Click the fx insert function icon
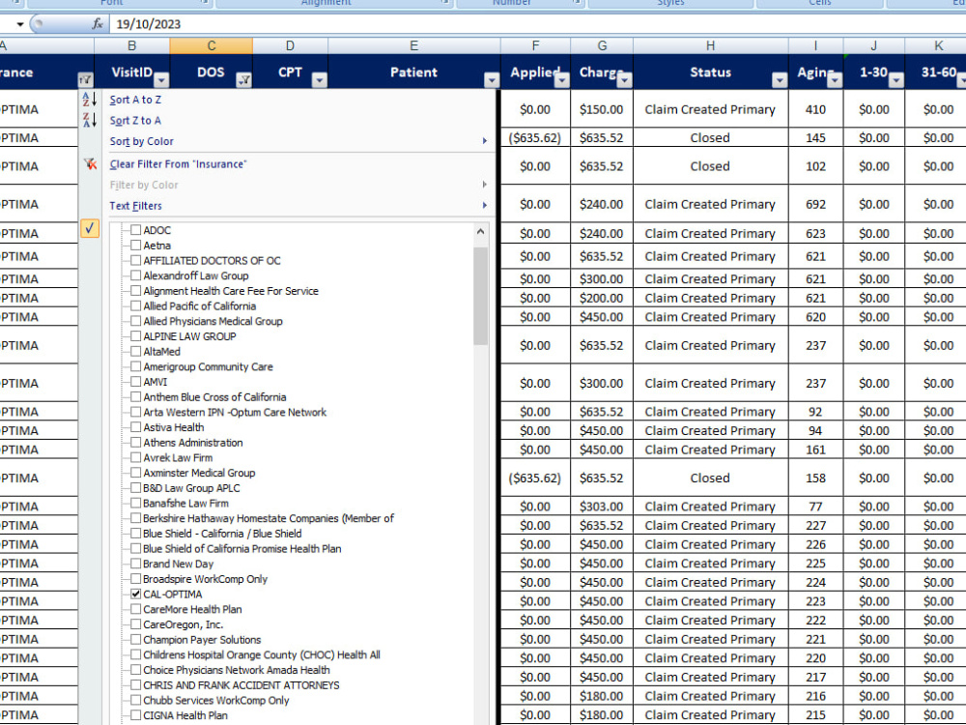The image size is (966, 725). [98, 24]
